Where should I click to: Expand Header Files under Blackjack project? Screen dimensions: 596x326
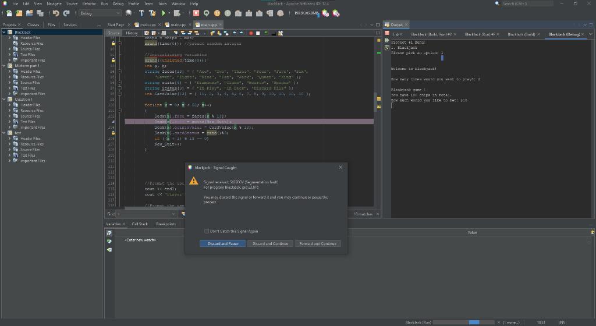[x=9, y=38]
